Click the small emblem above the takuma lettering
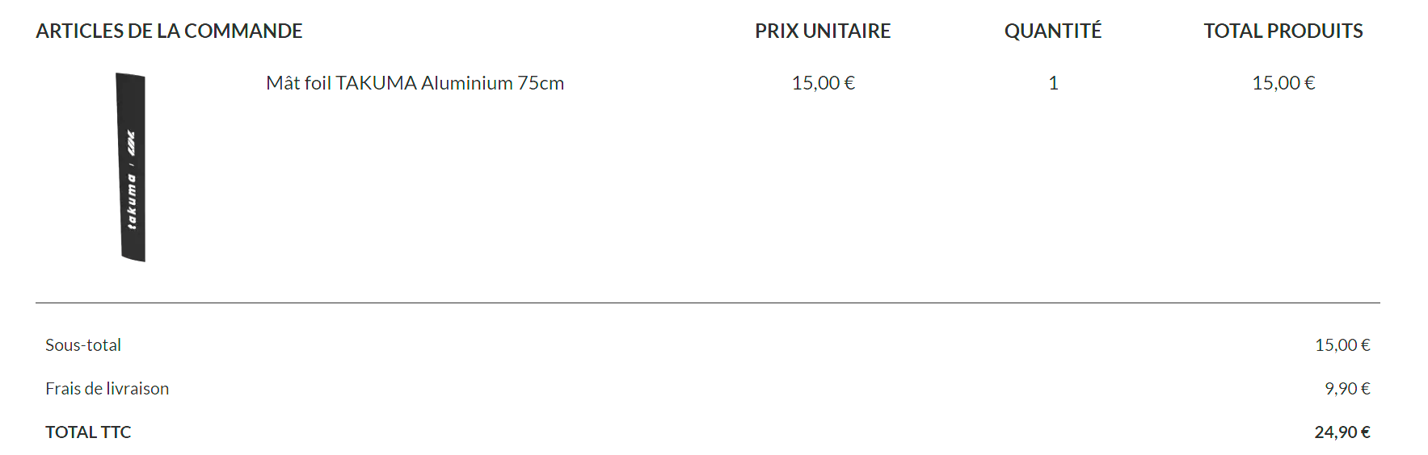 [131, 143]
